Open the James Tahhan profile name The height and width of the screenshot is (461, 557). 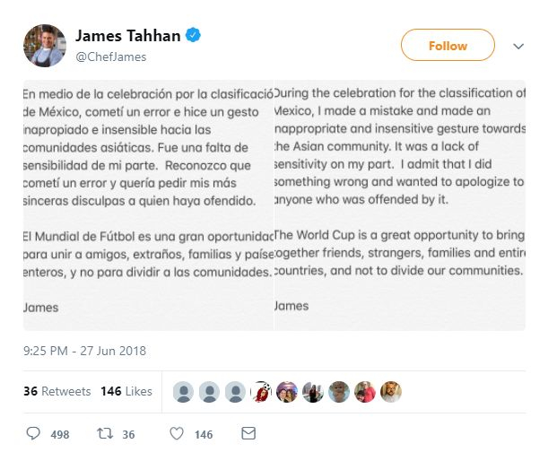point(127,37)
